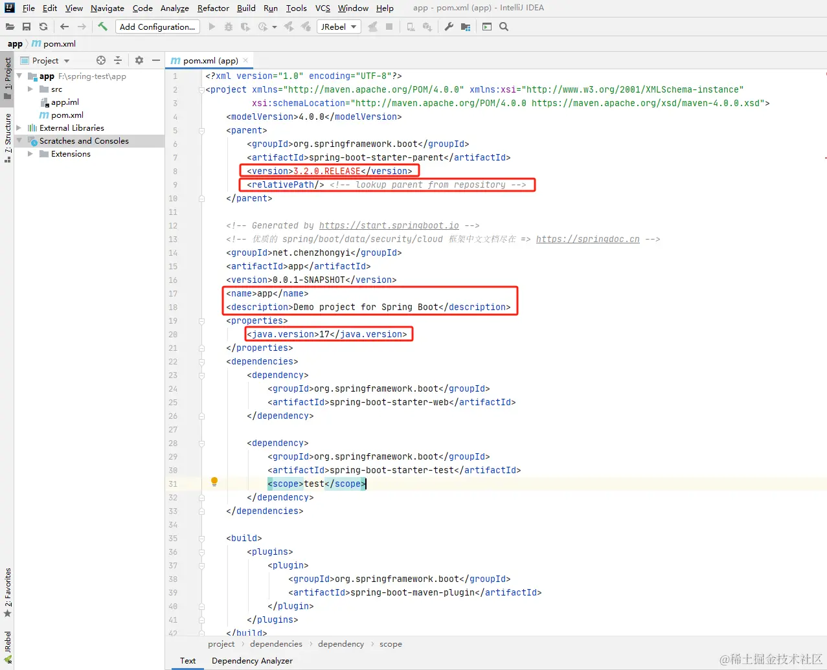Screen dimensions: 827x670
Task: Close the pom.xml (app) editor tab
Action: click(x=246, y=60)
